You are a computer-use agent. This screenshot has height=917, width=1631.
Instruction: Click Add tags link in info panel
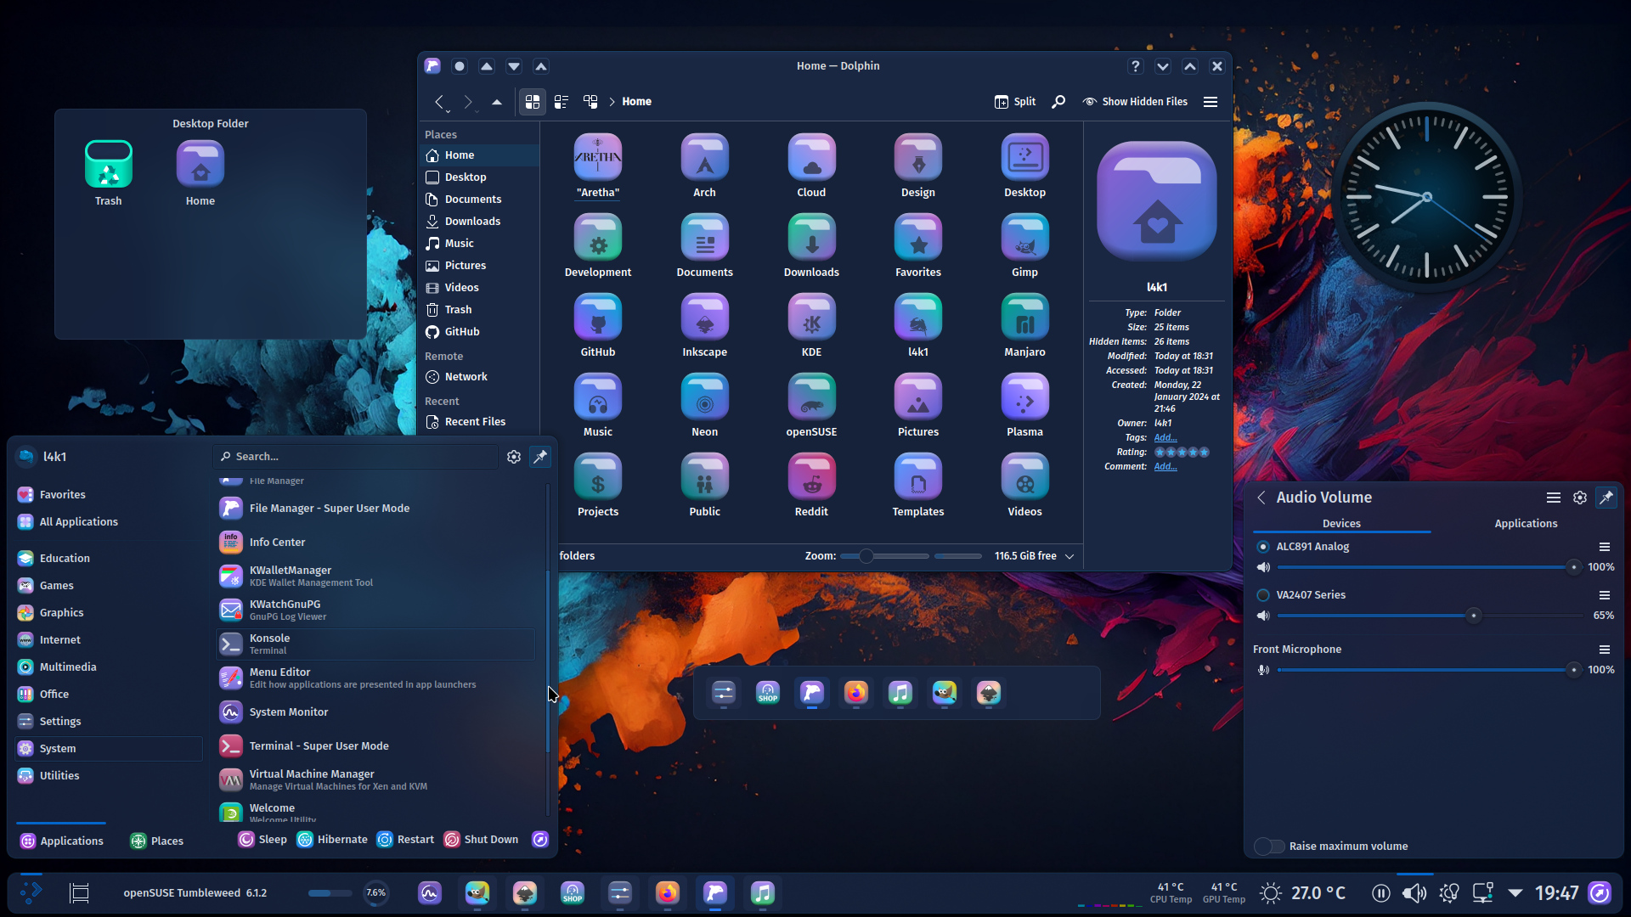1165,438
